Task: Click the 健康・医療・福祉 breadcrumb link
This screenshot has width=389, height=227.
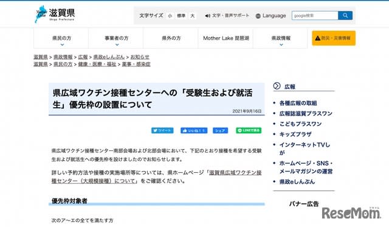Action: [97, 64]
